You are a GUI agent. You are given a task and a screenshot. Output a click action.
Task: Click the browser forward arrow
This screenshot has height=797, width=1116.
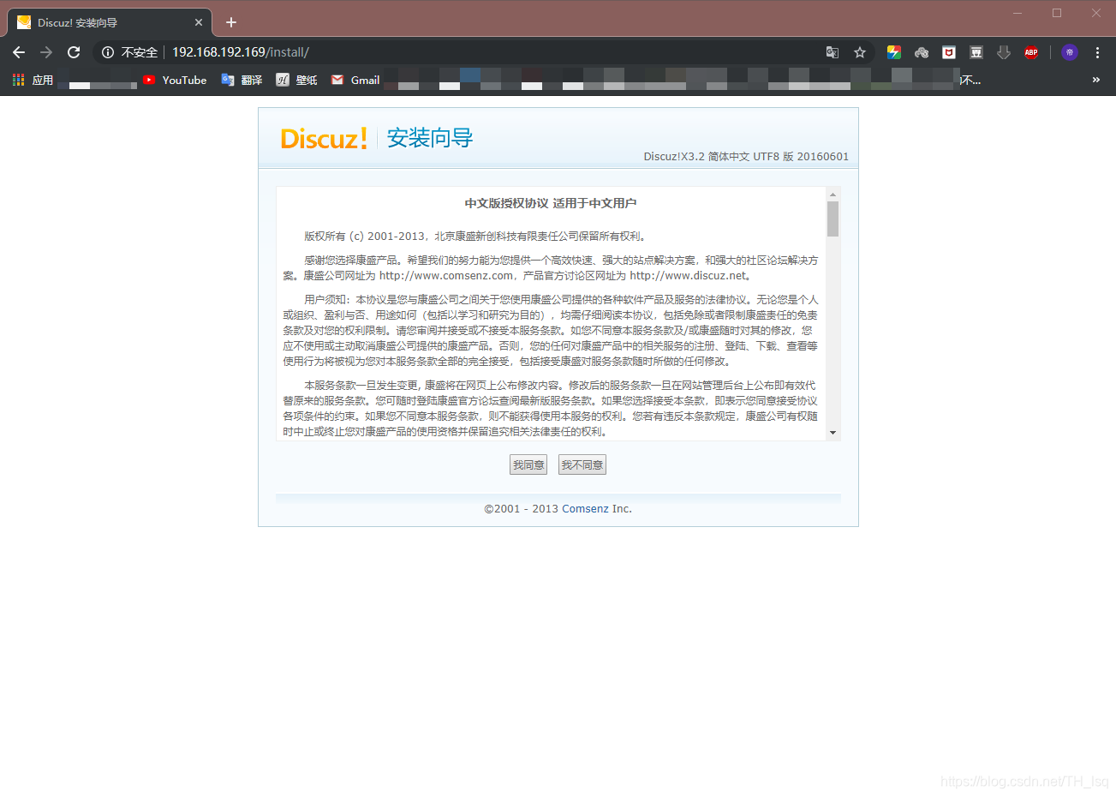tap(46, 52)
